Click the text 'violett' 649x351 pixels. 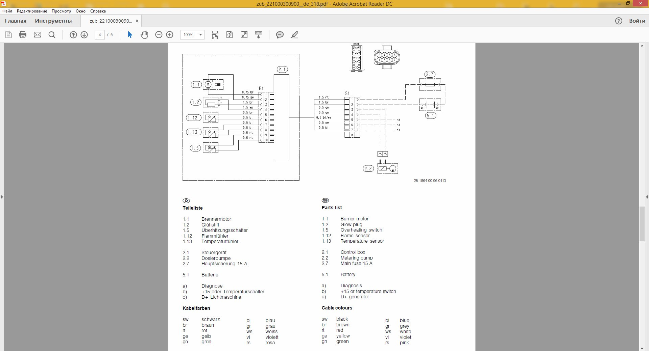(272, 337)
